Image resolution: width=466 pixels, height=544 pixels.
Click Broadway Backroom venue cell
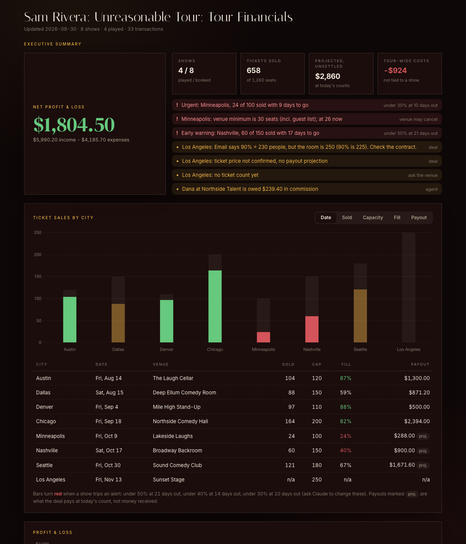coord(177,450)
